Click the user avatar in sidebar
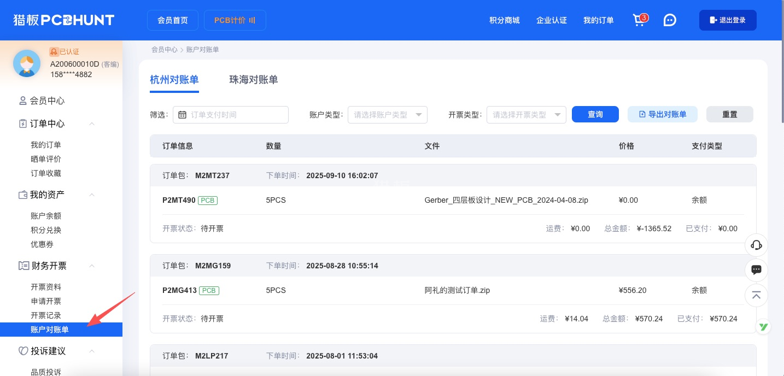This screenshot has height=376, width=784. pyautogui.click(x=27, y=63)
